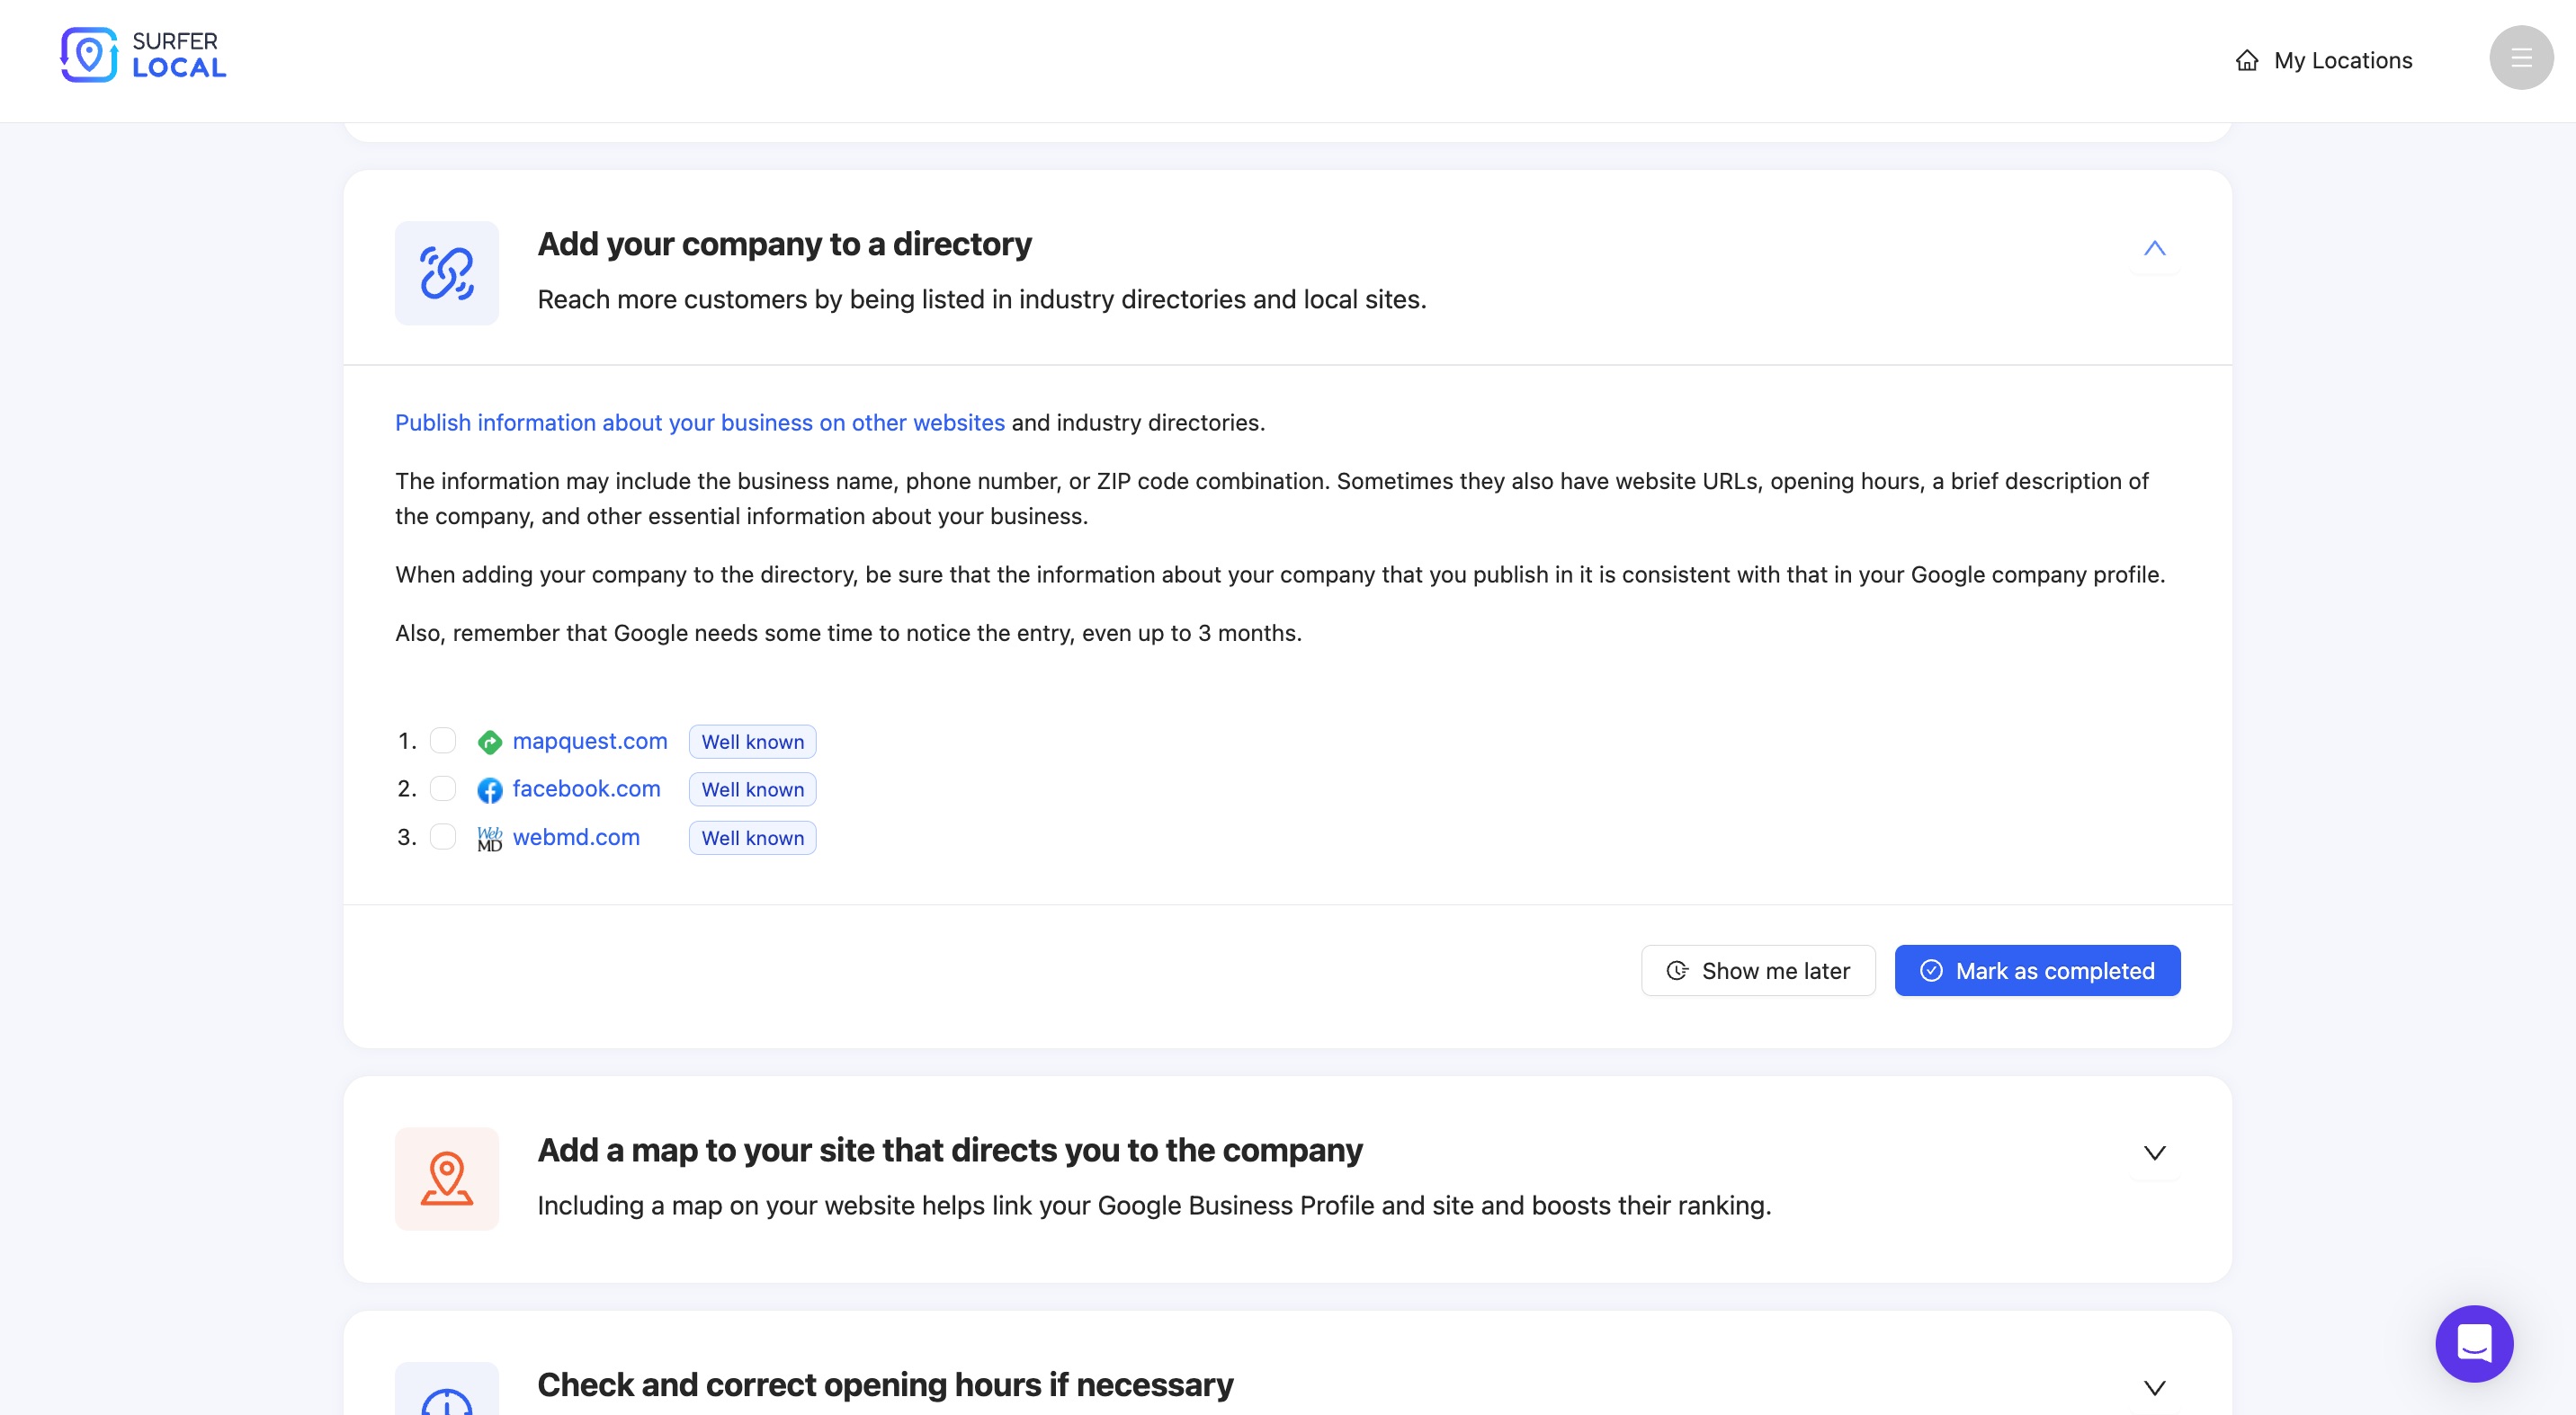Open the chat support bubble

click(2473, 1342)
